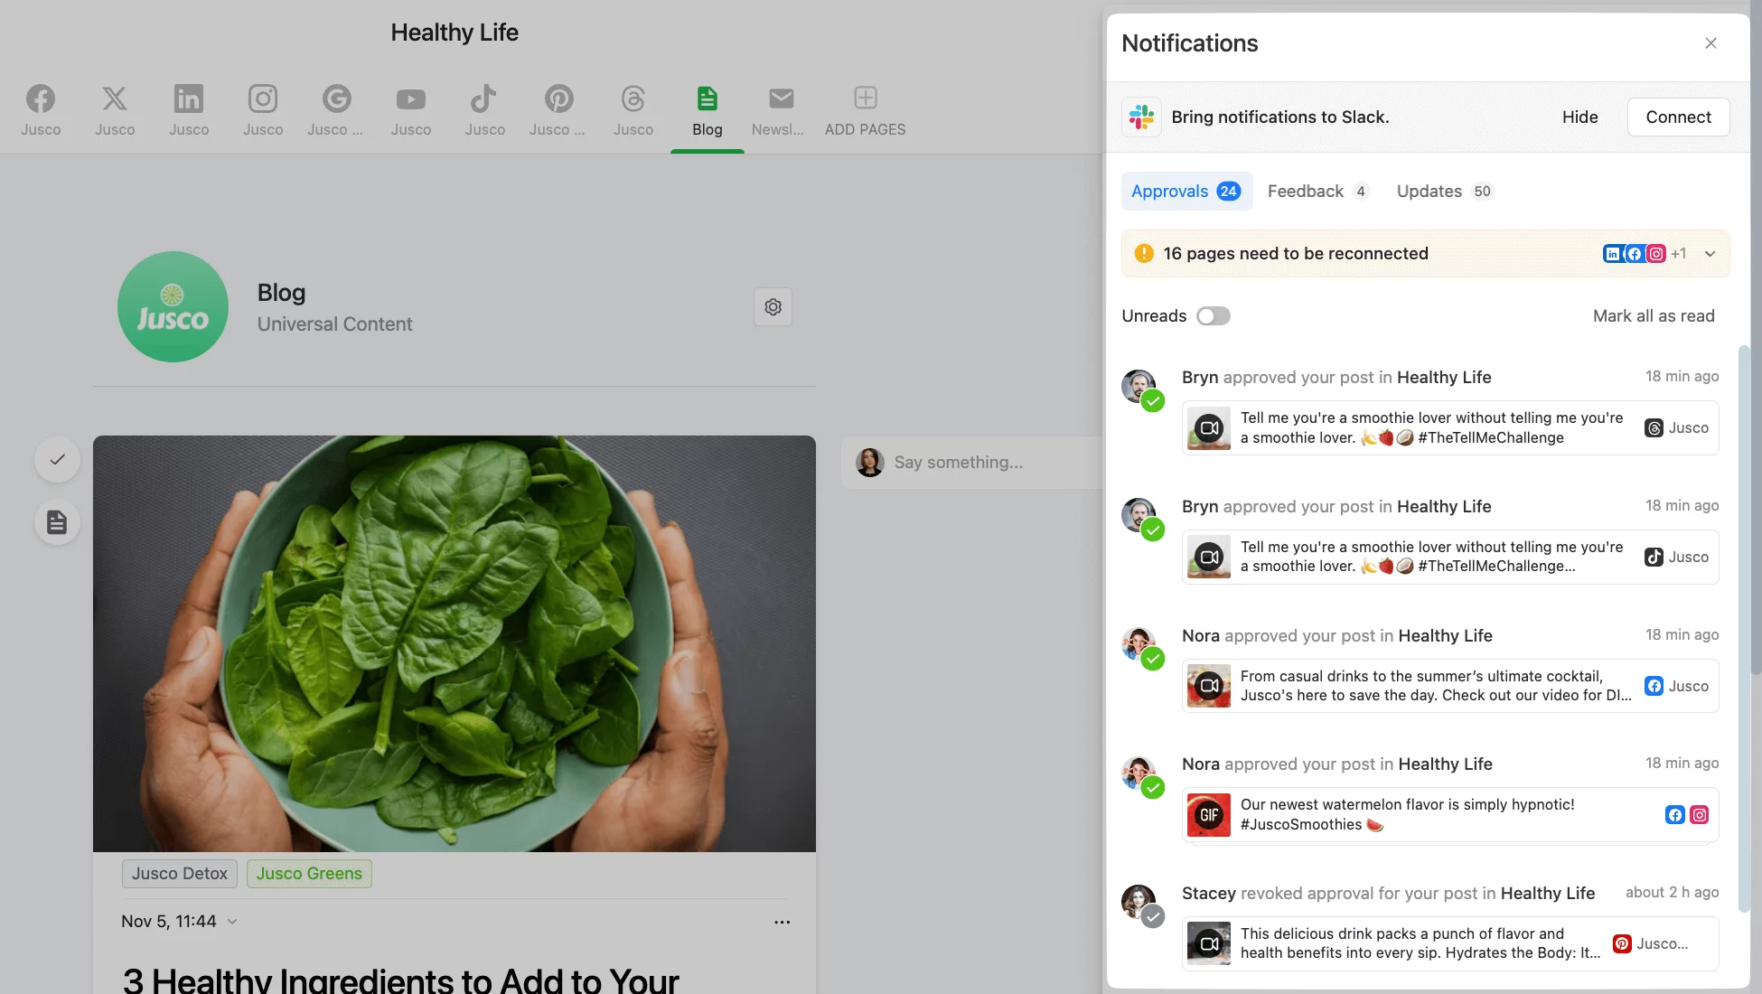Click the Jusco Greens post thumbnail
This screenshot has height=994, width=1762.
tap(455, 642)
